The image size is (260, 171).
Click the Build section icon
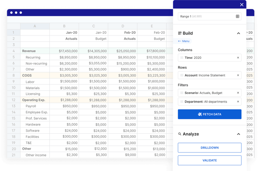click(180, 33)
